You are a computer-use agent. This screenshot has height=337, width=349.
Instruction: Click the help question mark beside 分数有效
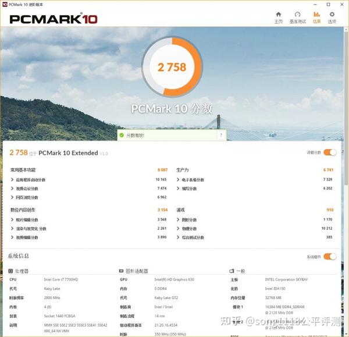221,135
